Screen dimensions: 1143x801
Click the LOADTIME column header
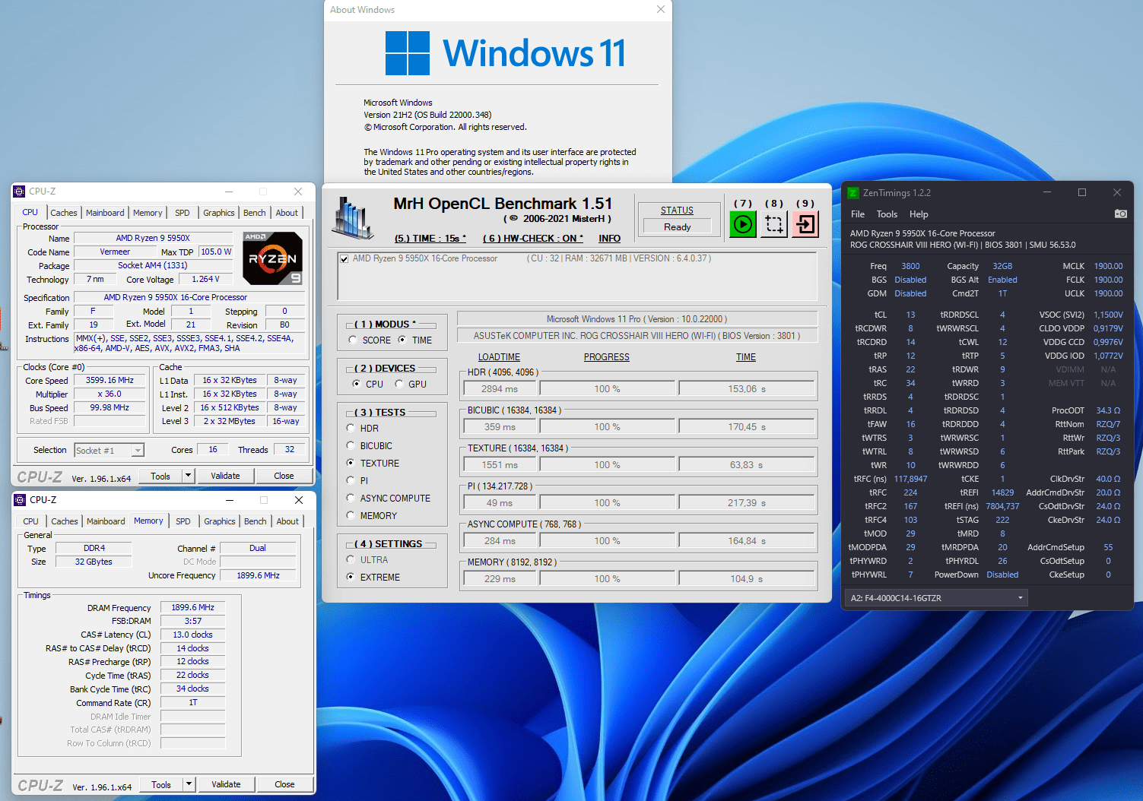(x=499, y=357)
